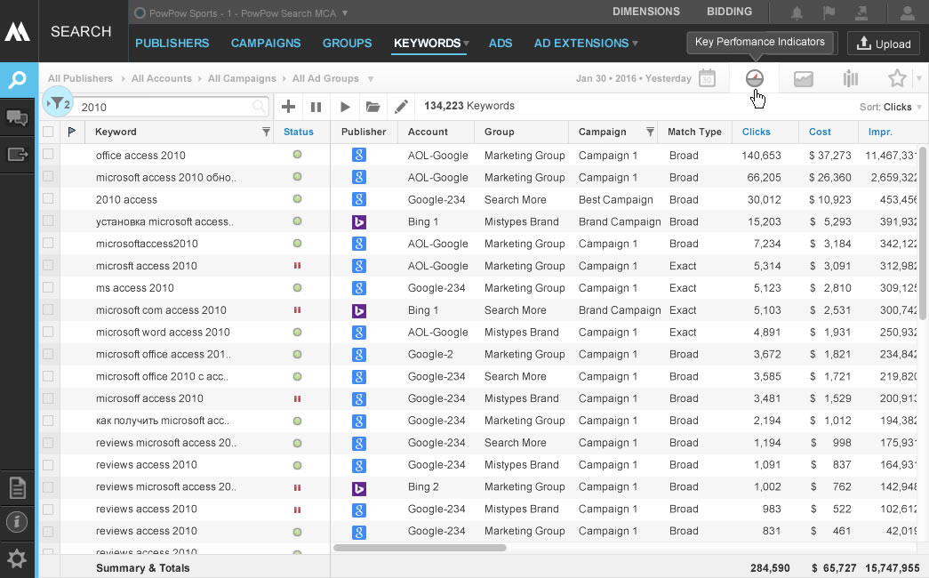Open the Sort: Clicks dropdown
The image size is (929, 578).
pos(891,107)
